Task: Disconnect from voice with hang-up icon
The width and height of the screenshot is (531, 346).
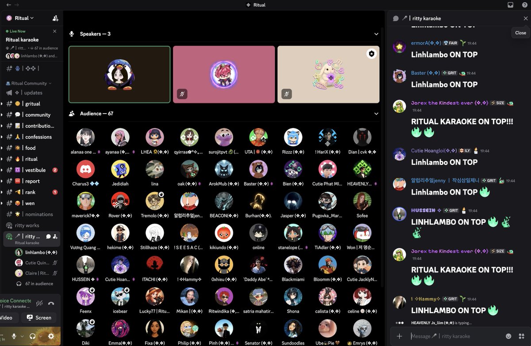Action: 51,304
